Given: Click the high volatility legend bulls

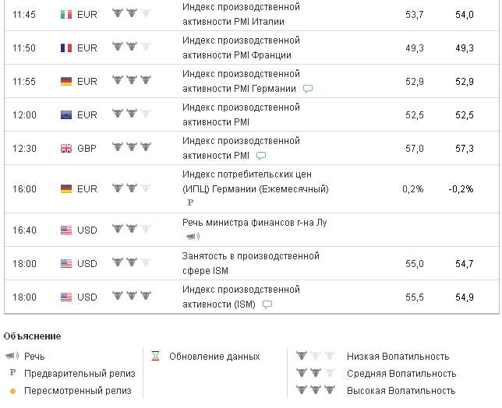Looking at the screenshot, I should pos(315,391).
